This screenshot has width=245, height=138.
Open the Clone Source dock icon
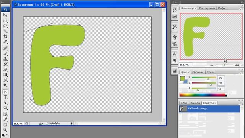point(175,44)
